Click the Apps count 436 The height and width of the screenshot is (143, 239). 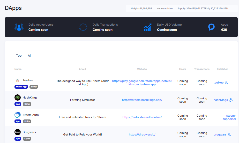pos(224,30)
